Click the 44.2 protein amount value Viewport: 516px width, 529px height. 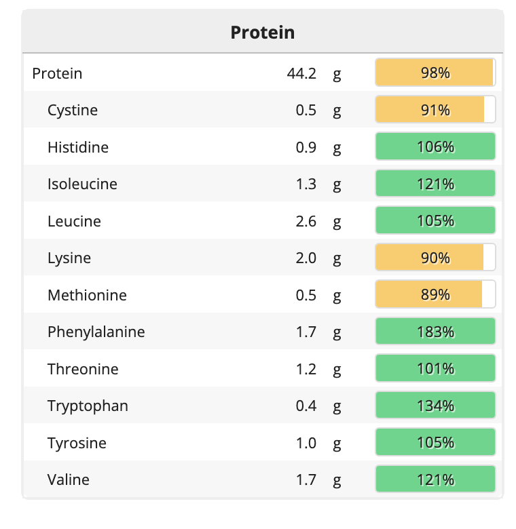pyautogui.click(x=301, y=73)
